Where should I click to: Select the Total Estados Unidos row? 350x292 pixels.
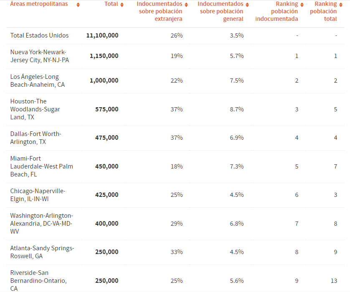coord(39,35)
